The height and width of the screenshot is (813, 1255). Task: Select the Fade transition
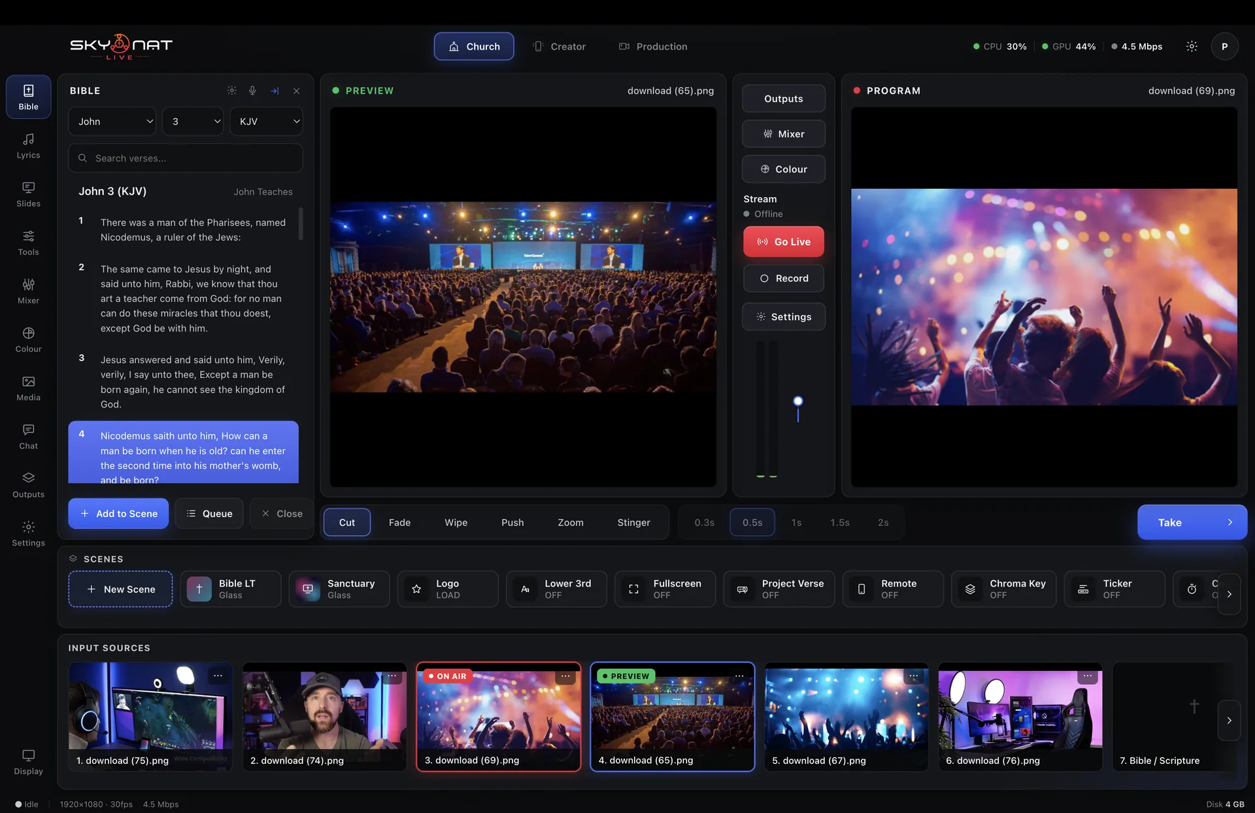399,522
